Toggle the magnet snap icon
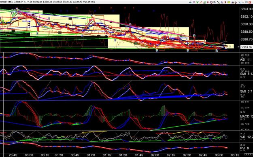 coord(236,2)
